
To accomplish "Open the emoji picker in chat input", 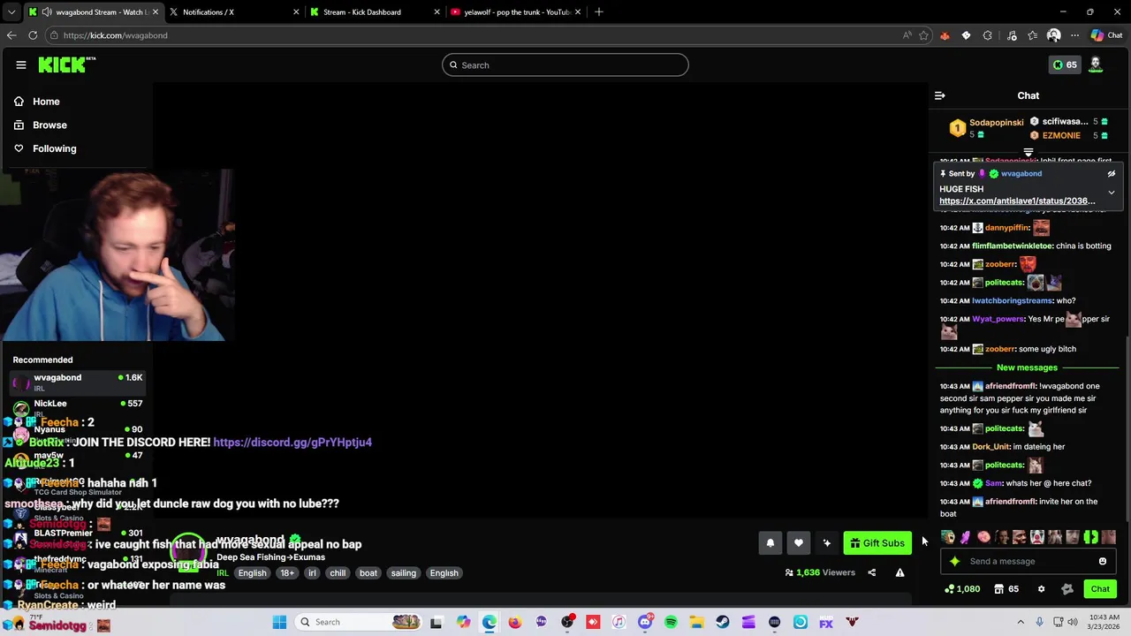I will (x=1103, y=561).
